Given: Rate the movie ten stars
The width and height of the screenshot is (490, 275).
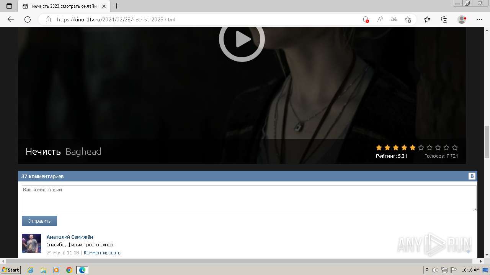Looking at the screenshot, I should [455, 147].
